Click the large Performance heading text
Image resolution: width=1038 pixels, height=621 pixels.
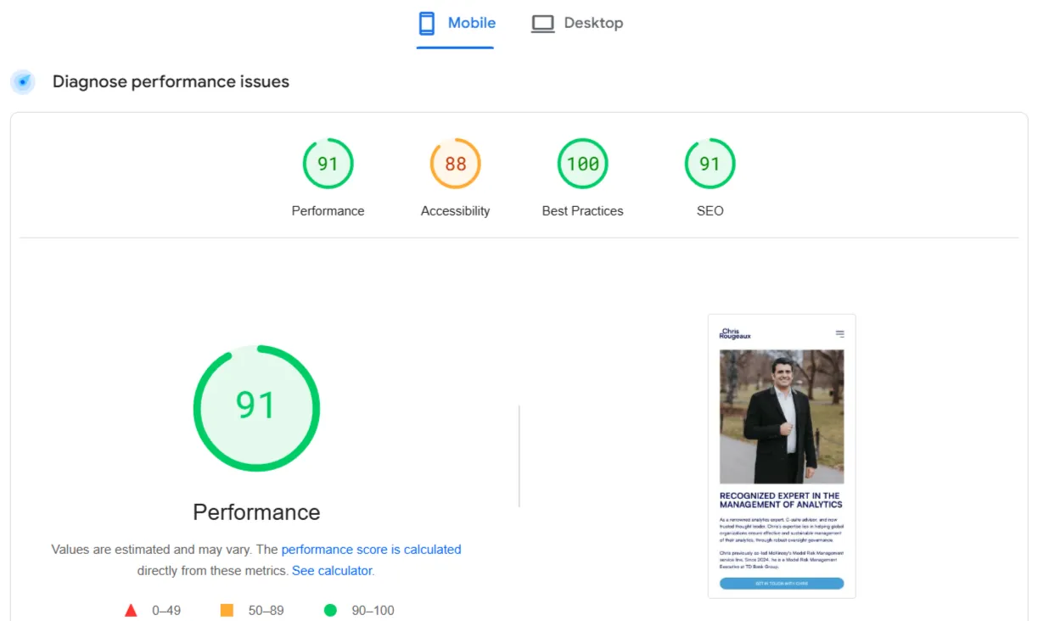coord(256,512)
